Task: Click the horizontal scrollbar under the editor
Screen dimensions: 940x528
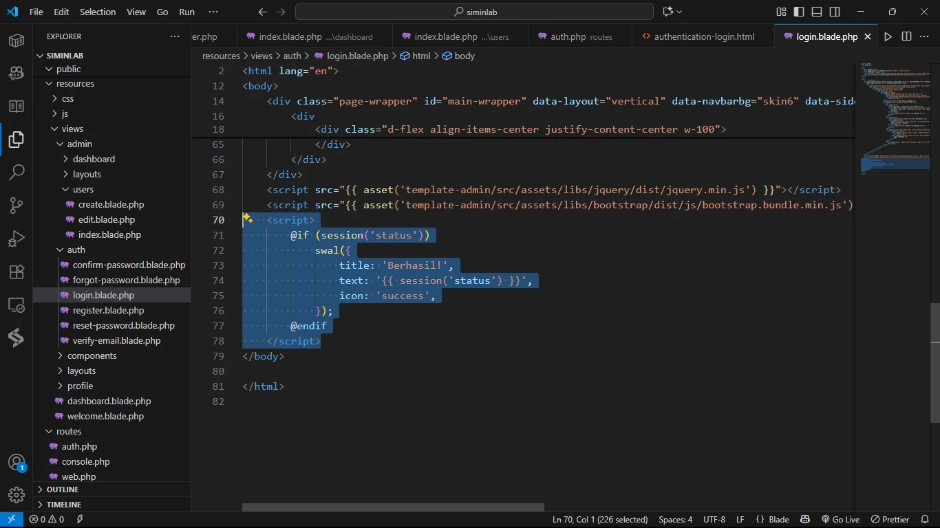Action: pyautogui.click(x=393, y=507)
